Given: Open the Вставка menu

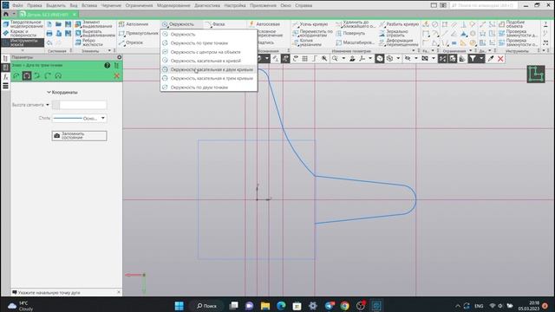Looking at the screenshot, I should pos(89,5).
